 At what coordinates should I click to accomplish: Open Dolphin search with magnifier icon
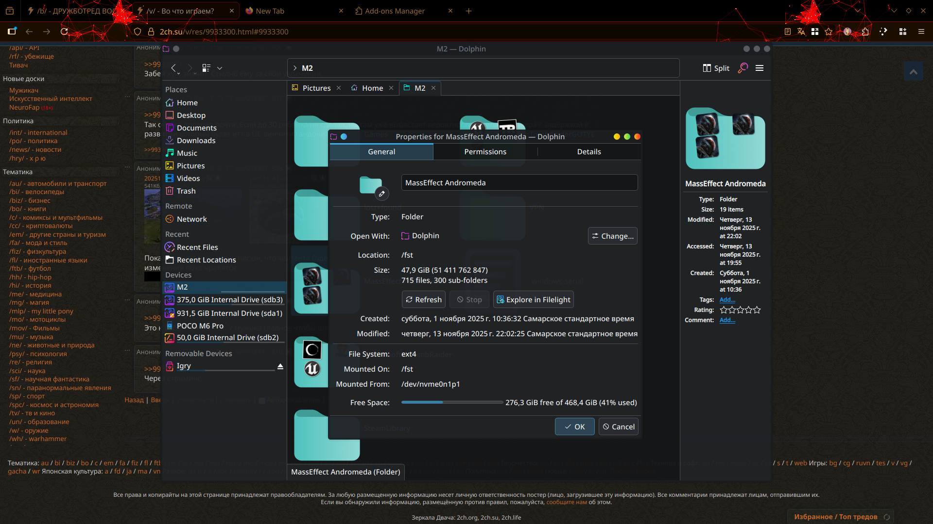743,68
